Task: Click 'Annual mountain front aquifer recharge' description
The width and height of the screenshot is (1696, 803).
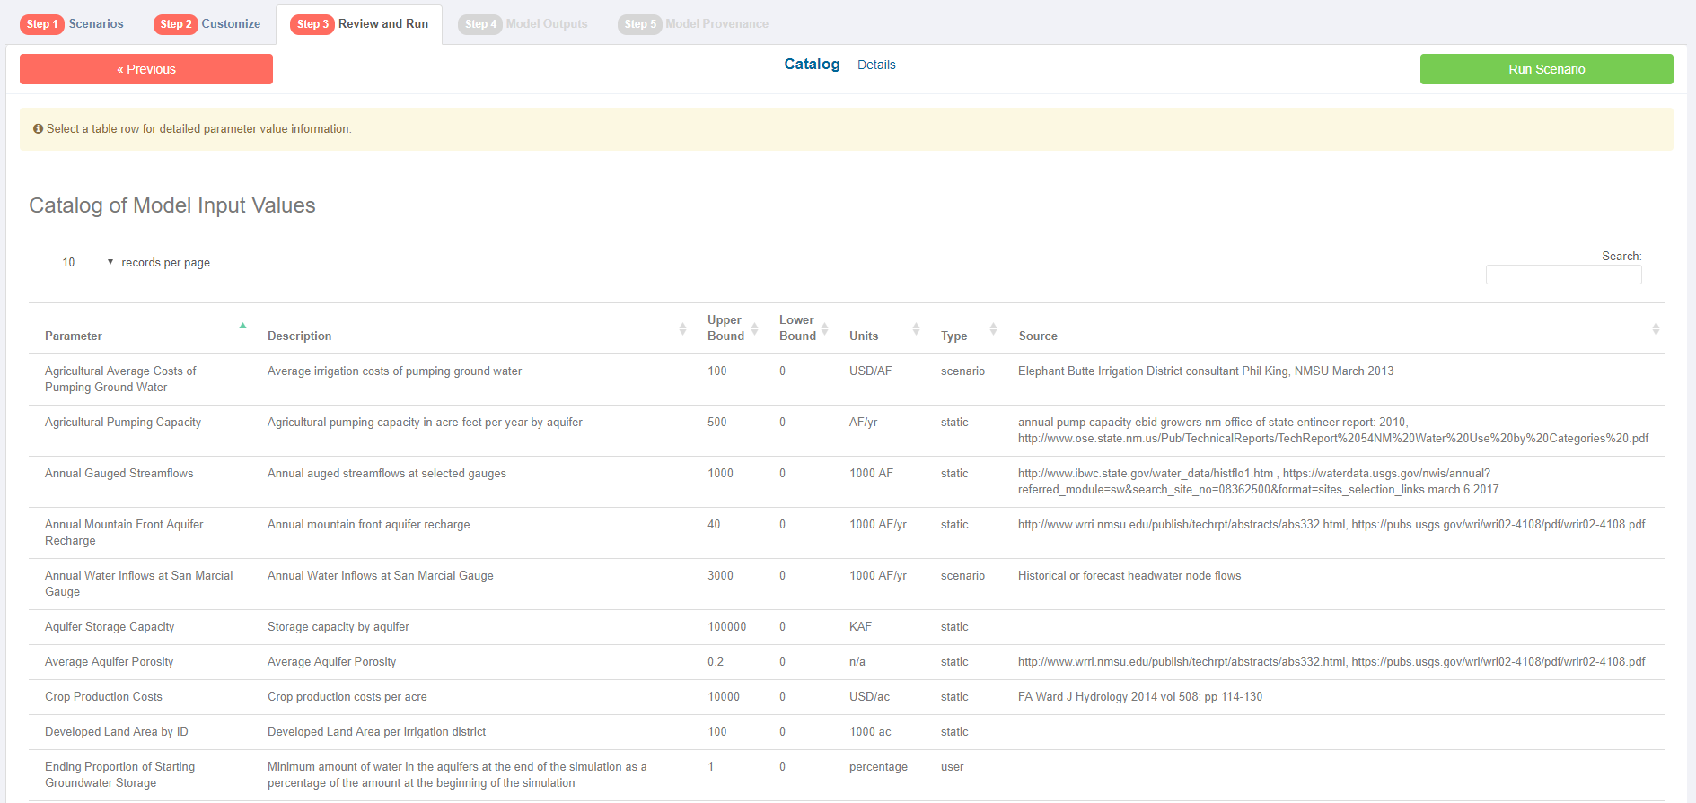Action: (368, 525)
